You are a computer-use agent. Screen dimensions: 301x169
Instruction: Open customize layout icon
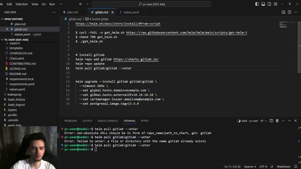[x=276, y=4]
